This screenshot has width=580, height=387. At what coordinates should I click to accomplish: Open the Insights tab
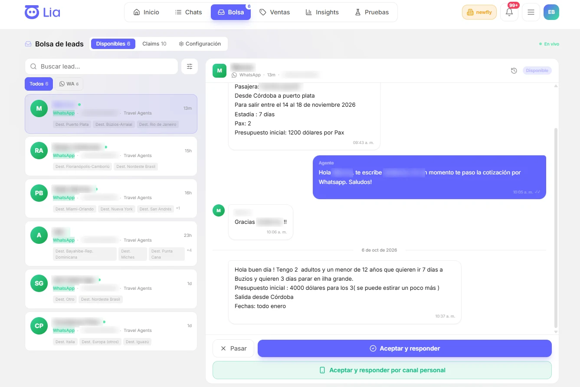(x=322, y=12)
